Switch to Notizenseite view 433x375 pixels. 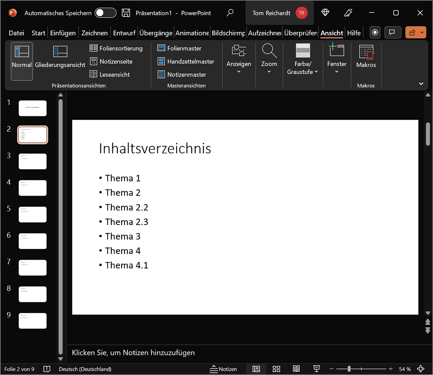(x=111, y=61)
